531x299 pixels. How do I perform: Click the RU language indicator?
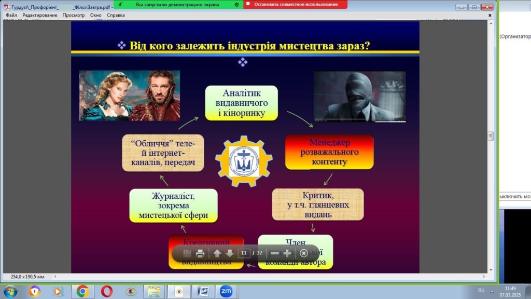pos(481,291)
